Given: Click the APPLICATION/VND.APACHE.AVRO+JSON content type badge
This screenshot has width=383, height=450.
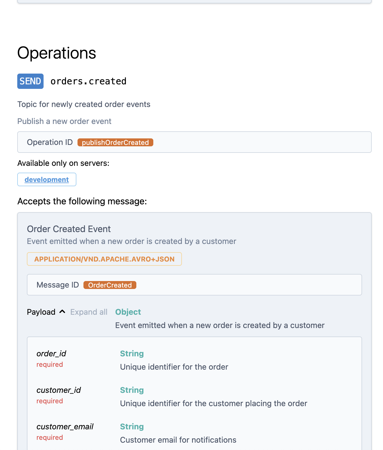Looking at the screenshot, I should tap(104, 259).
